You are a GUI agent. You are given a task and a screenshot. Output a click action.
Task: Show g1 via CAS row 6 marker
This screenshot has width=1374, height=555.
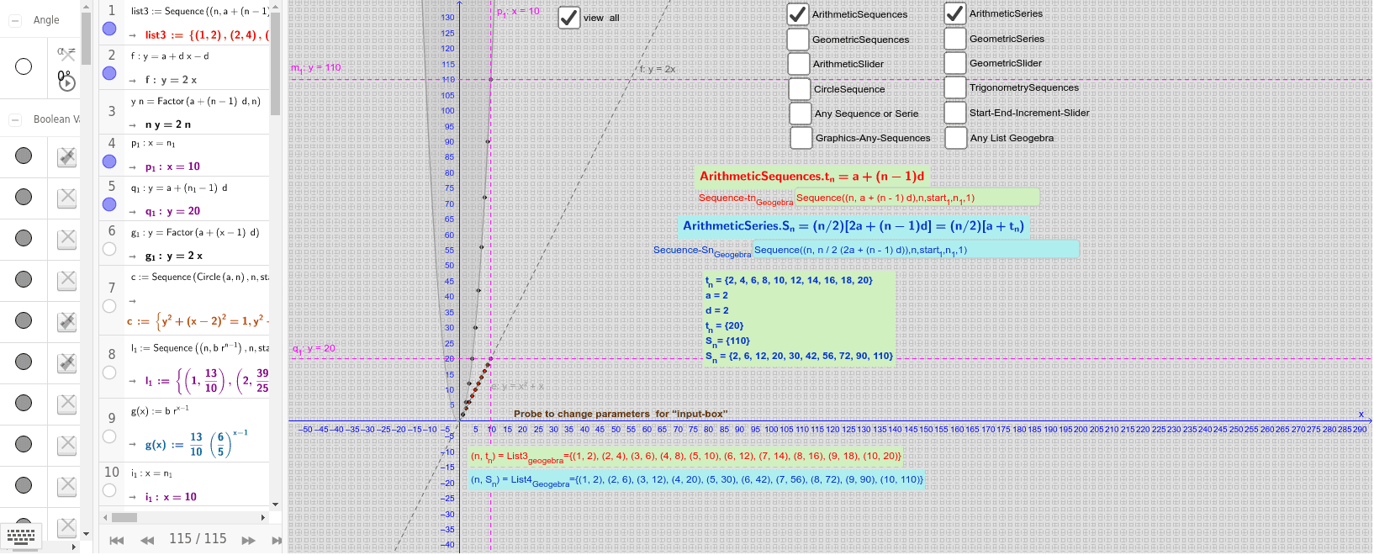pos(109,249)
